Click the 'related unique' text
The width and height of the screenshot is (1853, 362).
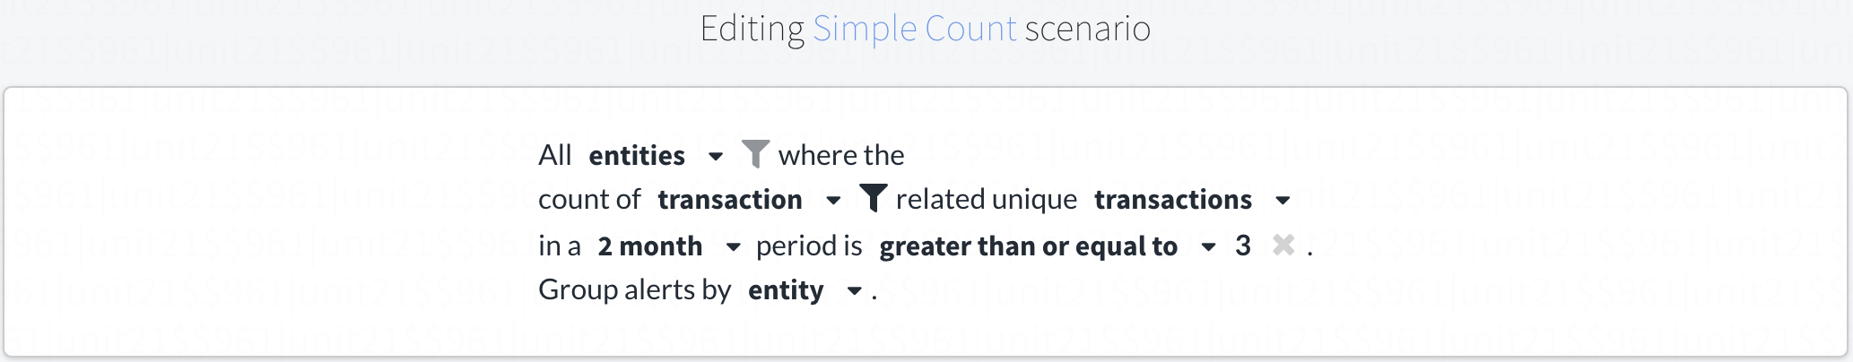987,199
